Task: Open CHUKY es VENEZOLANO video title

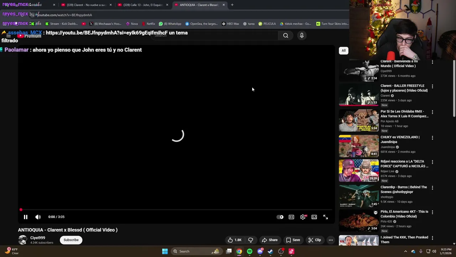Action: [400, 139]
